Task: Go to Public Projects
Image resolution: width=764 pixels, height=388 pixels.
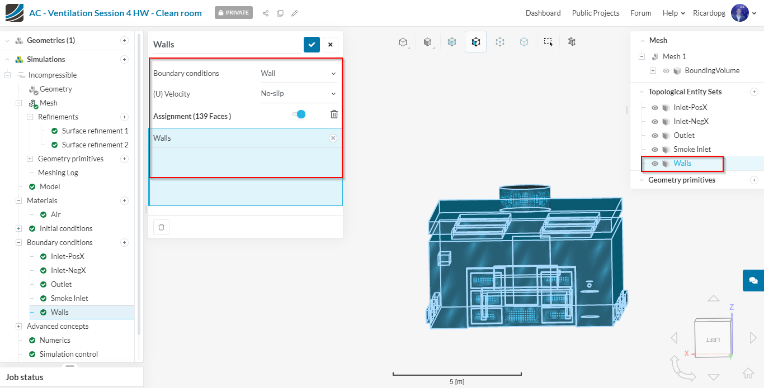Action: [595, 13]
